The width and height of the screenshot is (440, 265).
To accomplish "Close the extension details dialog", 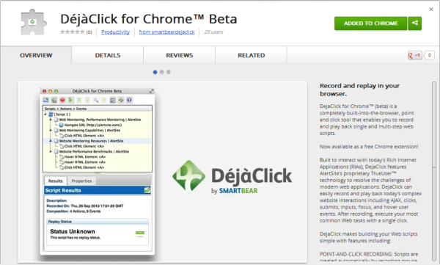I will pos(431,10).
